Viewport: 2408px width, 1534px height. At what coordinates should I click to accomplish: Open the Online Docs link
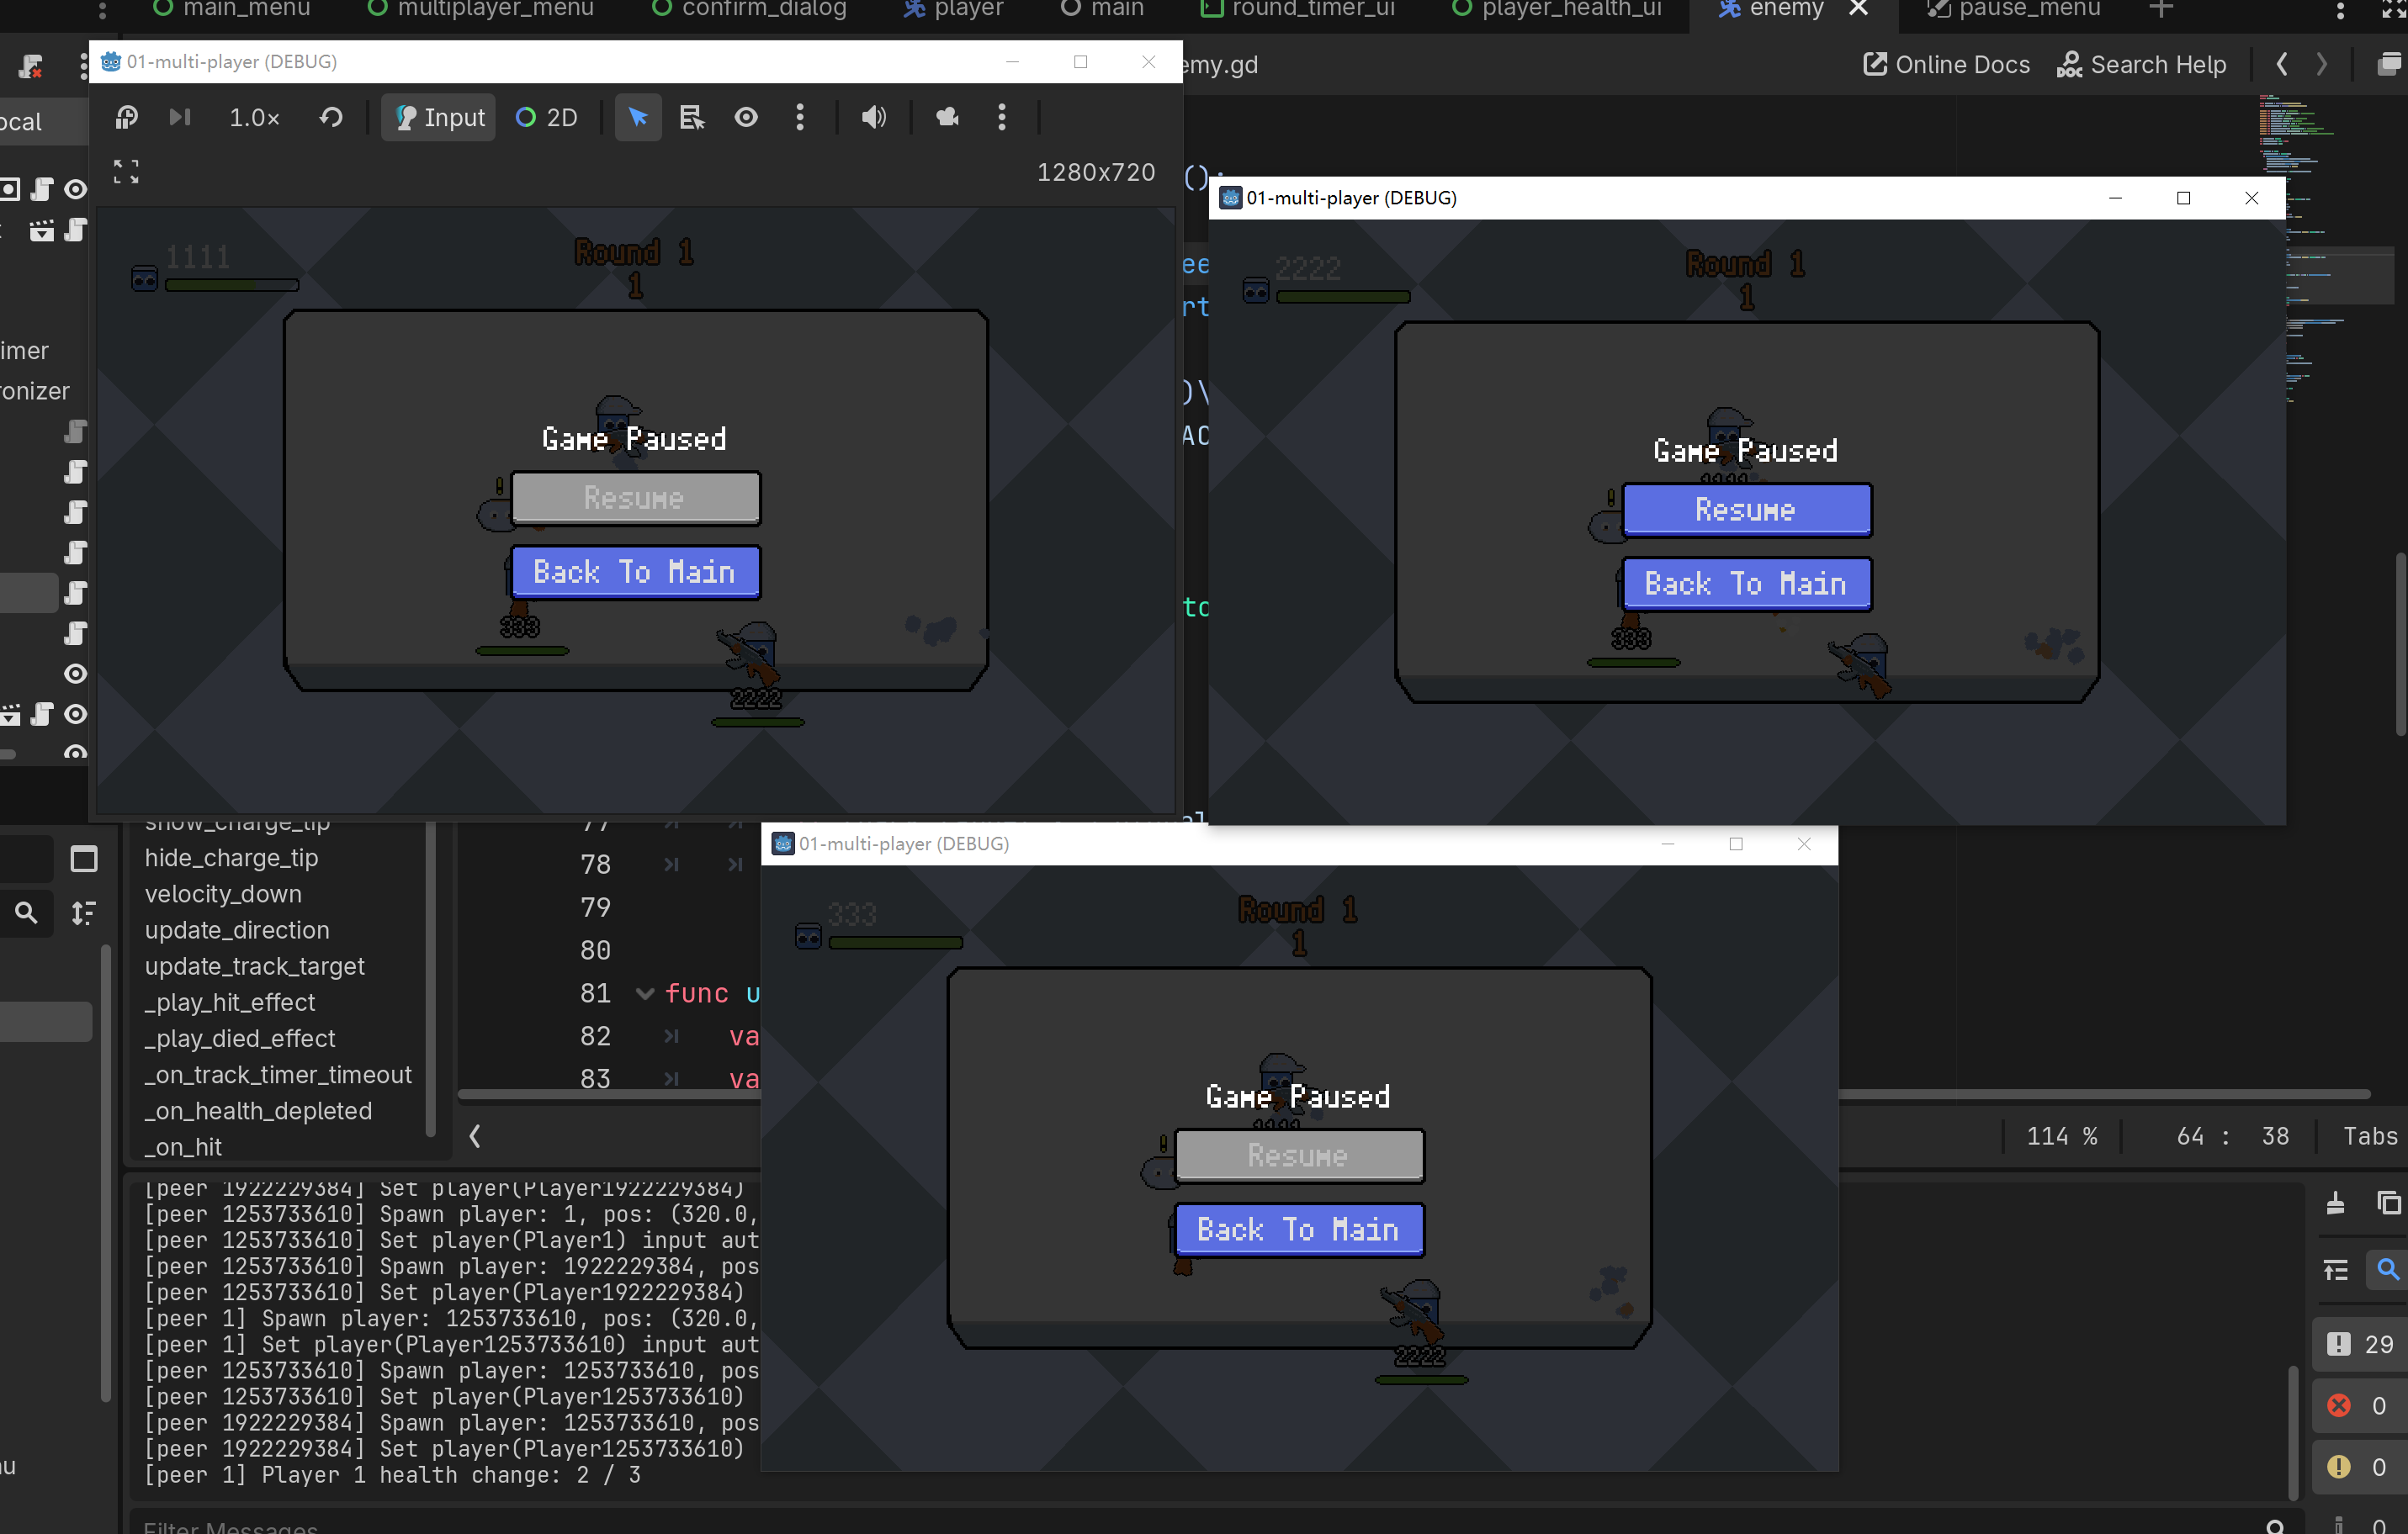coord(1946,65)
